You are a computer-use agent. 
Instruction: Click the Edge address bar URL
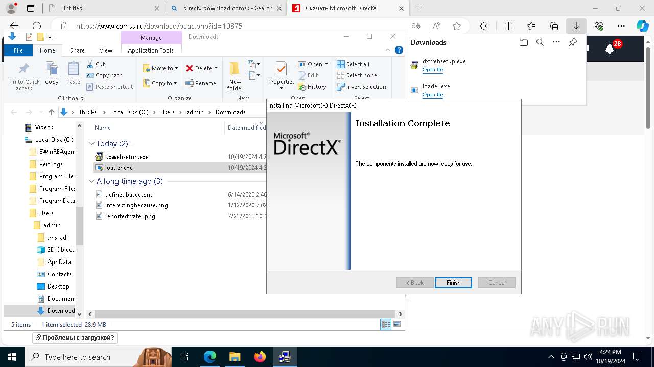coord(159,26)
